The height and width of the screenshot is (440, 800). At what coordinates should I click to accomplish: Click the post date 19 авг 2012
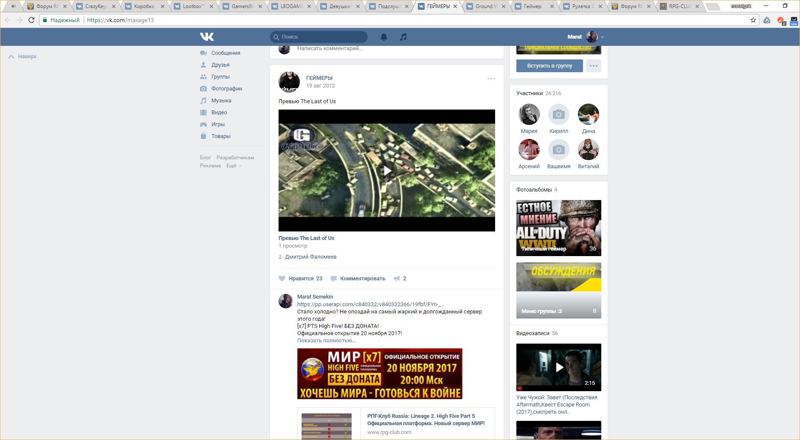pos(321,86)
